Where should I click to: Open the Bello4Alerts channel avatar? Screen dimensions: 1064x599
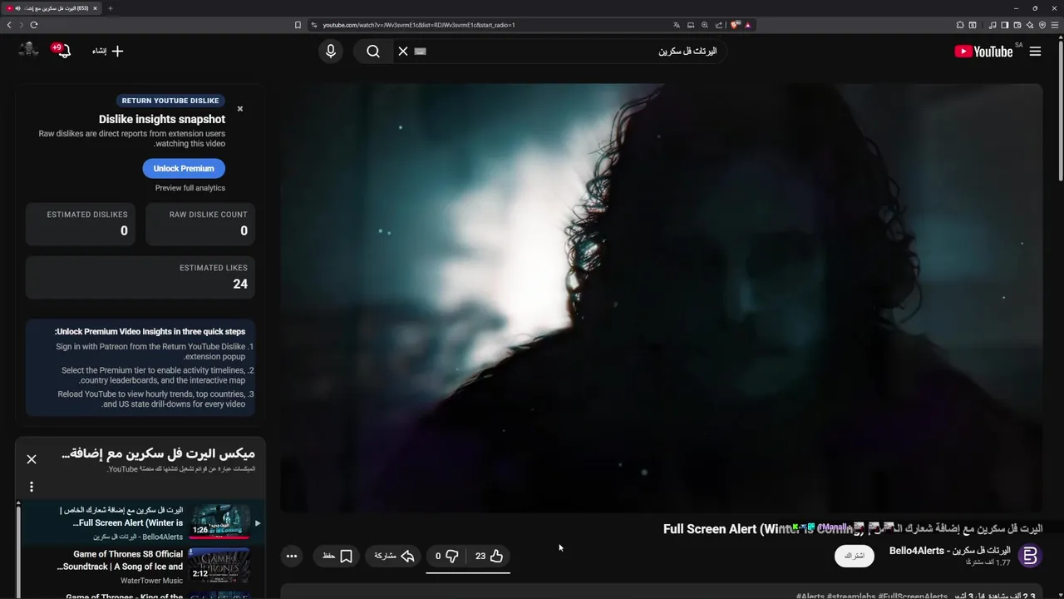click(x=1030, y=556)
